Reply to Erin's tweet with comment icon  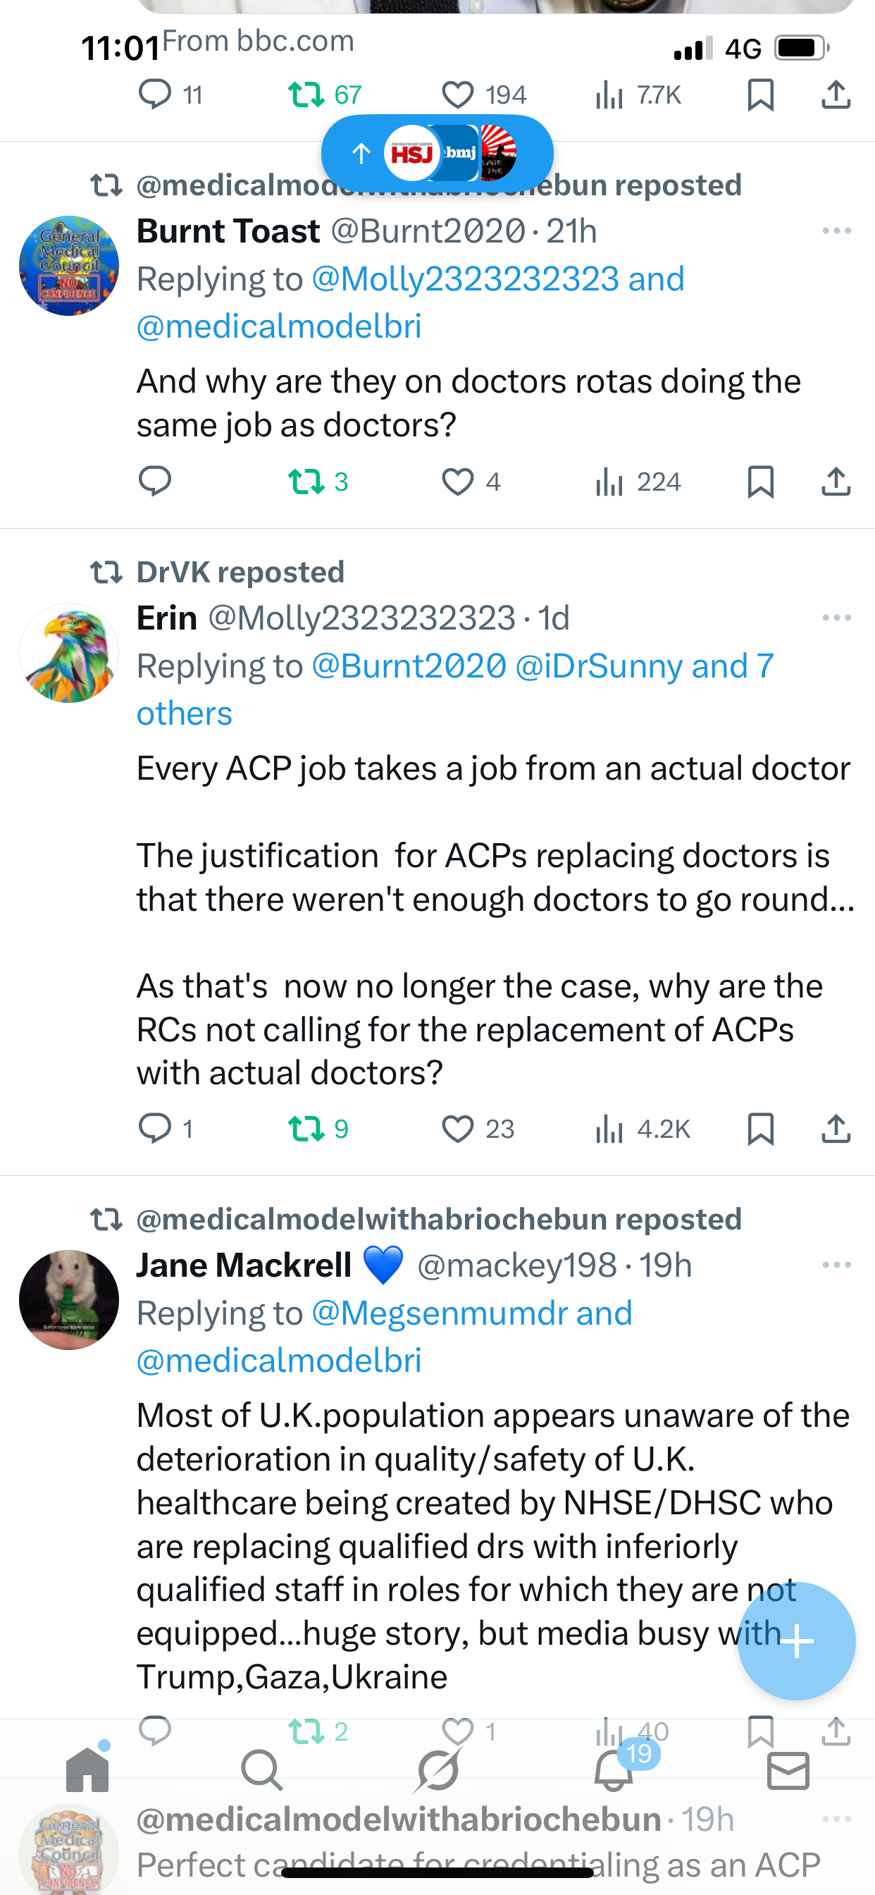(154, 1129)
